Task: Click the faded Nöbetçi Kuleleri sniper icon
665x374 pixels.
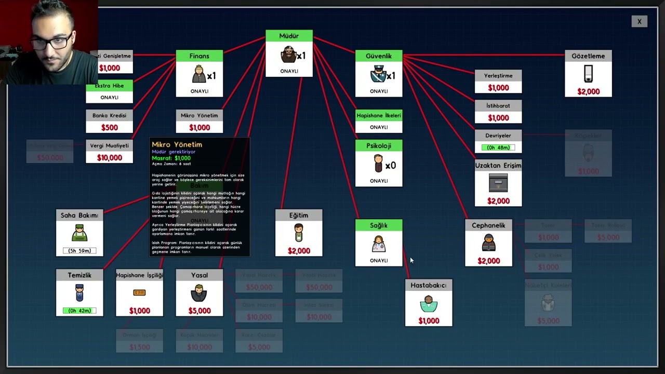Action: click(548, 303)
